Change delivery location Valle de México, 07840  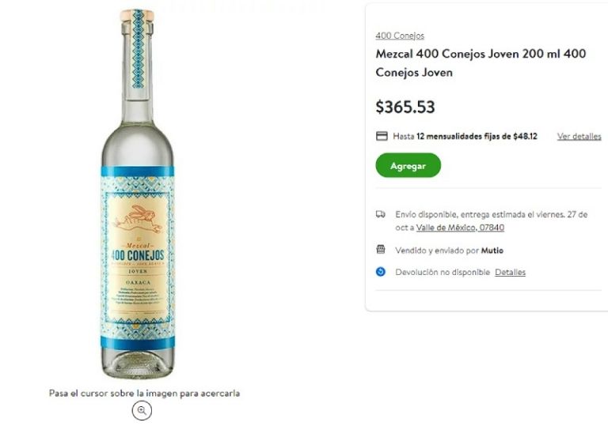[460, 228]
